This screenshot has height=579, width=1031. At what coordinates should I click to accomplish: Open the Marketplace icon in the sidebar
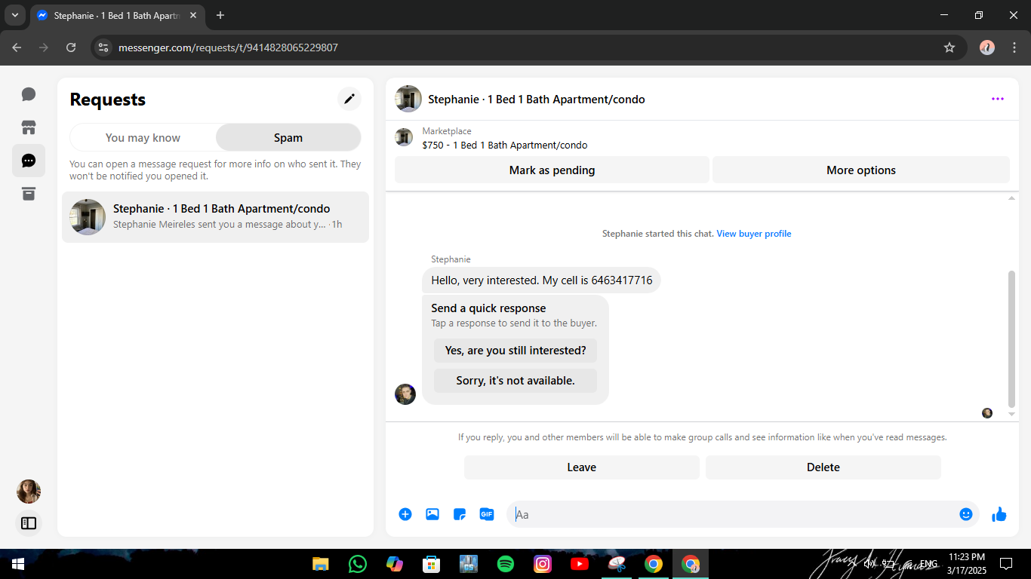pos(29,127)
